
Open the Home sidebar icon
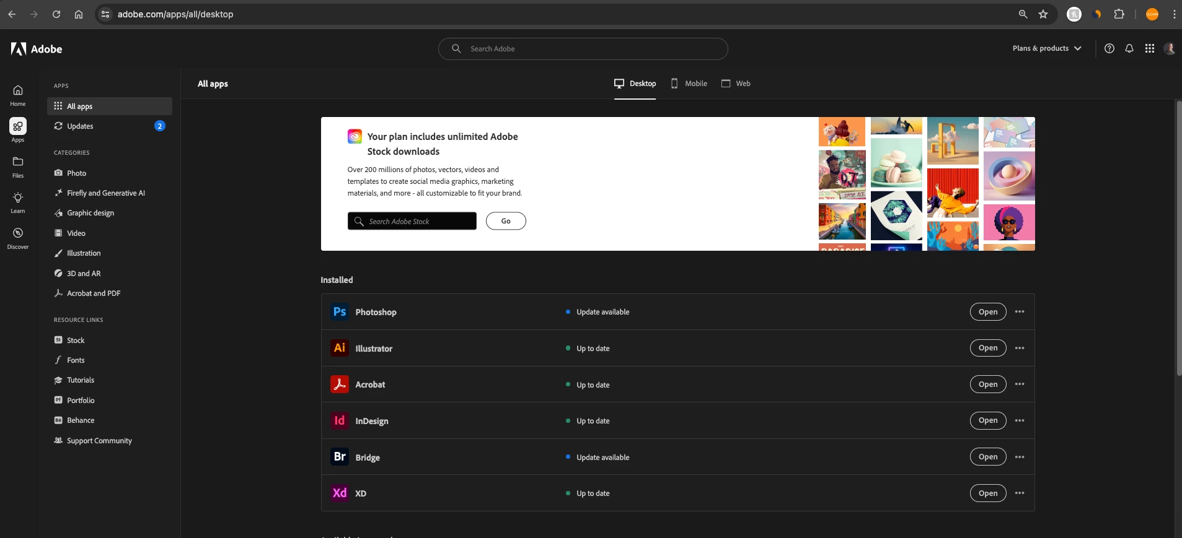click(x=18, y=95)
